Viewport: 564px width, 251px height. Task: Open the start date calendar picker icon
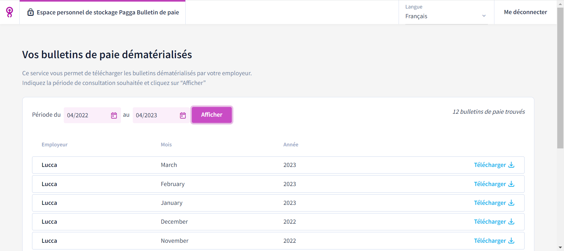[x=114, y=115]
